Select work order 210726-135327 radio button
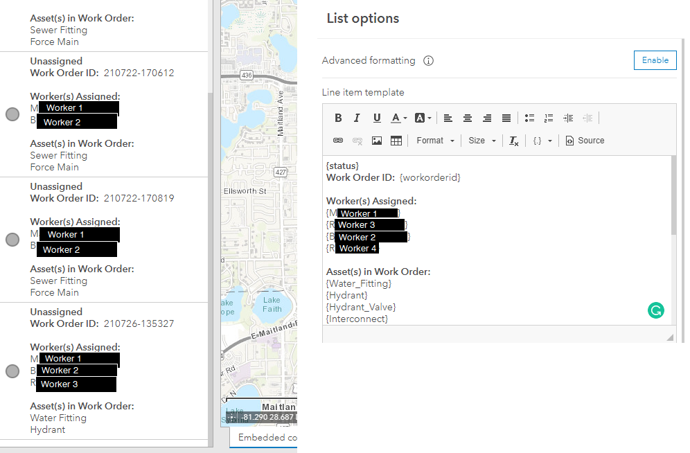 click(12, 371)
